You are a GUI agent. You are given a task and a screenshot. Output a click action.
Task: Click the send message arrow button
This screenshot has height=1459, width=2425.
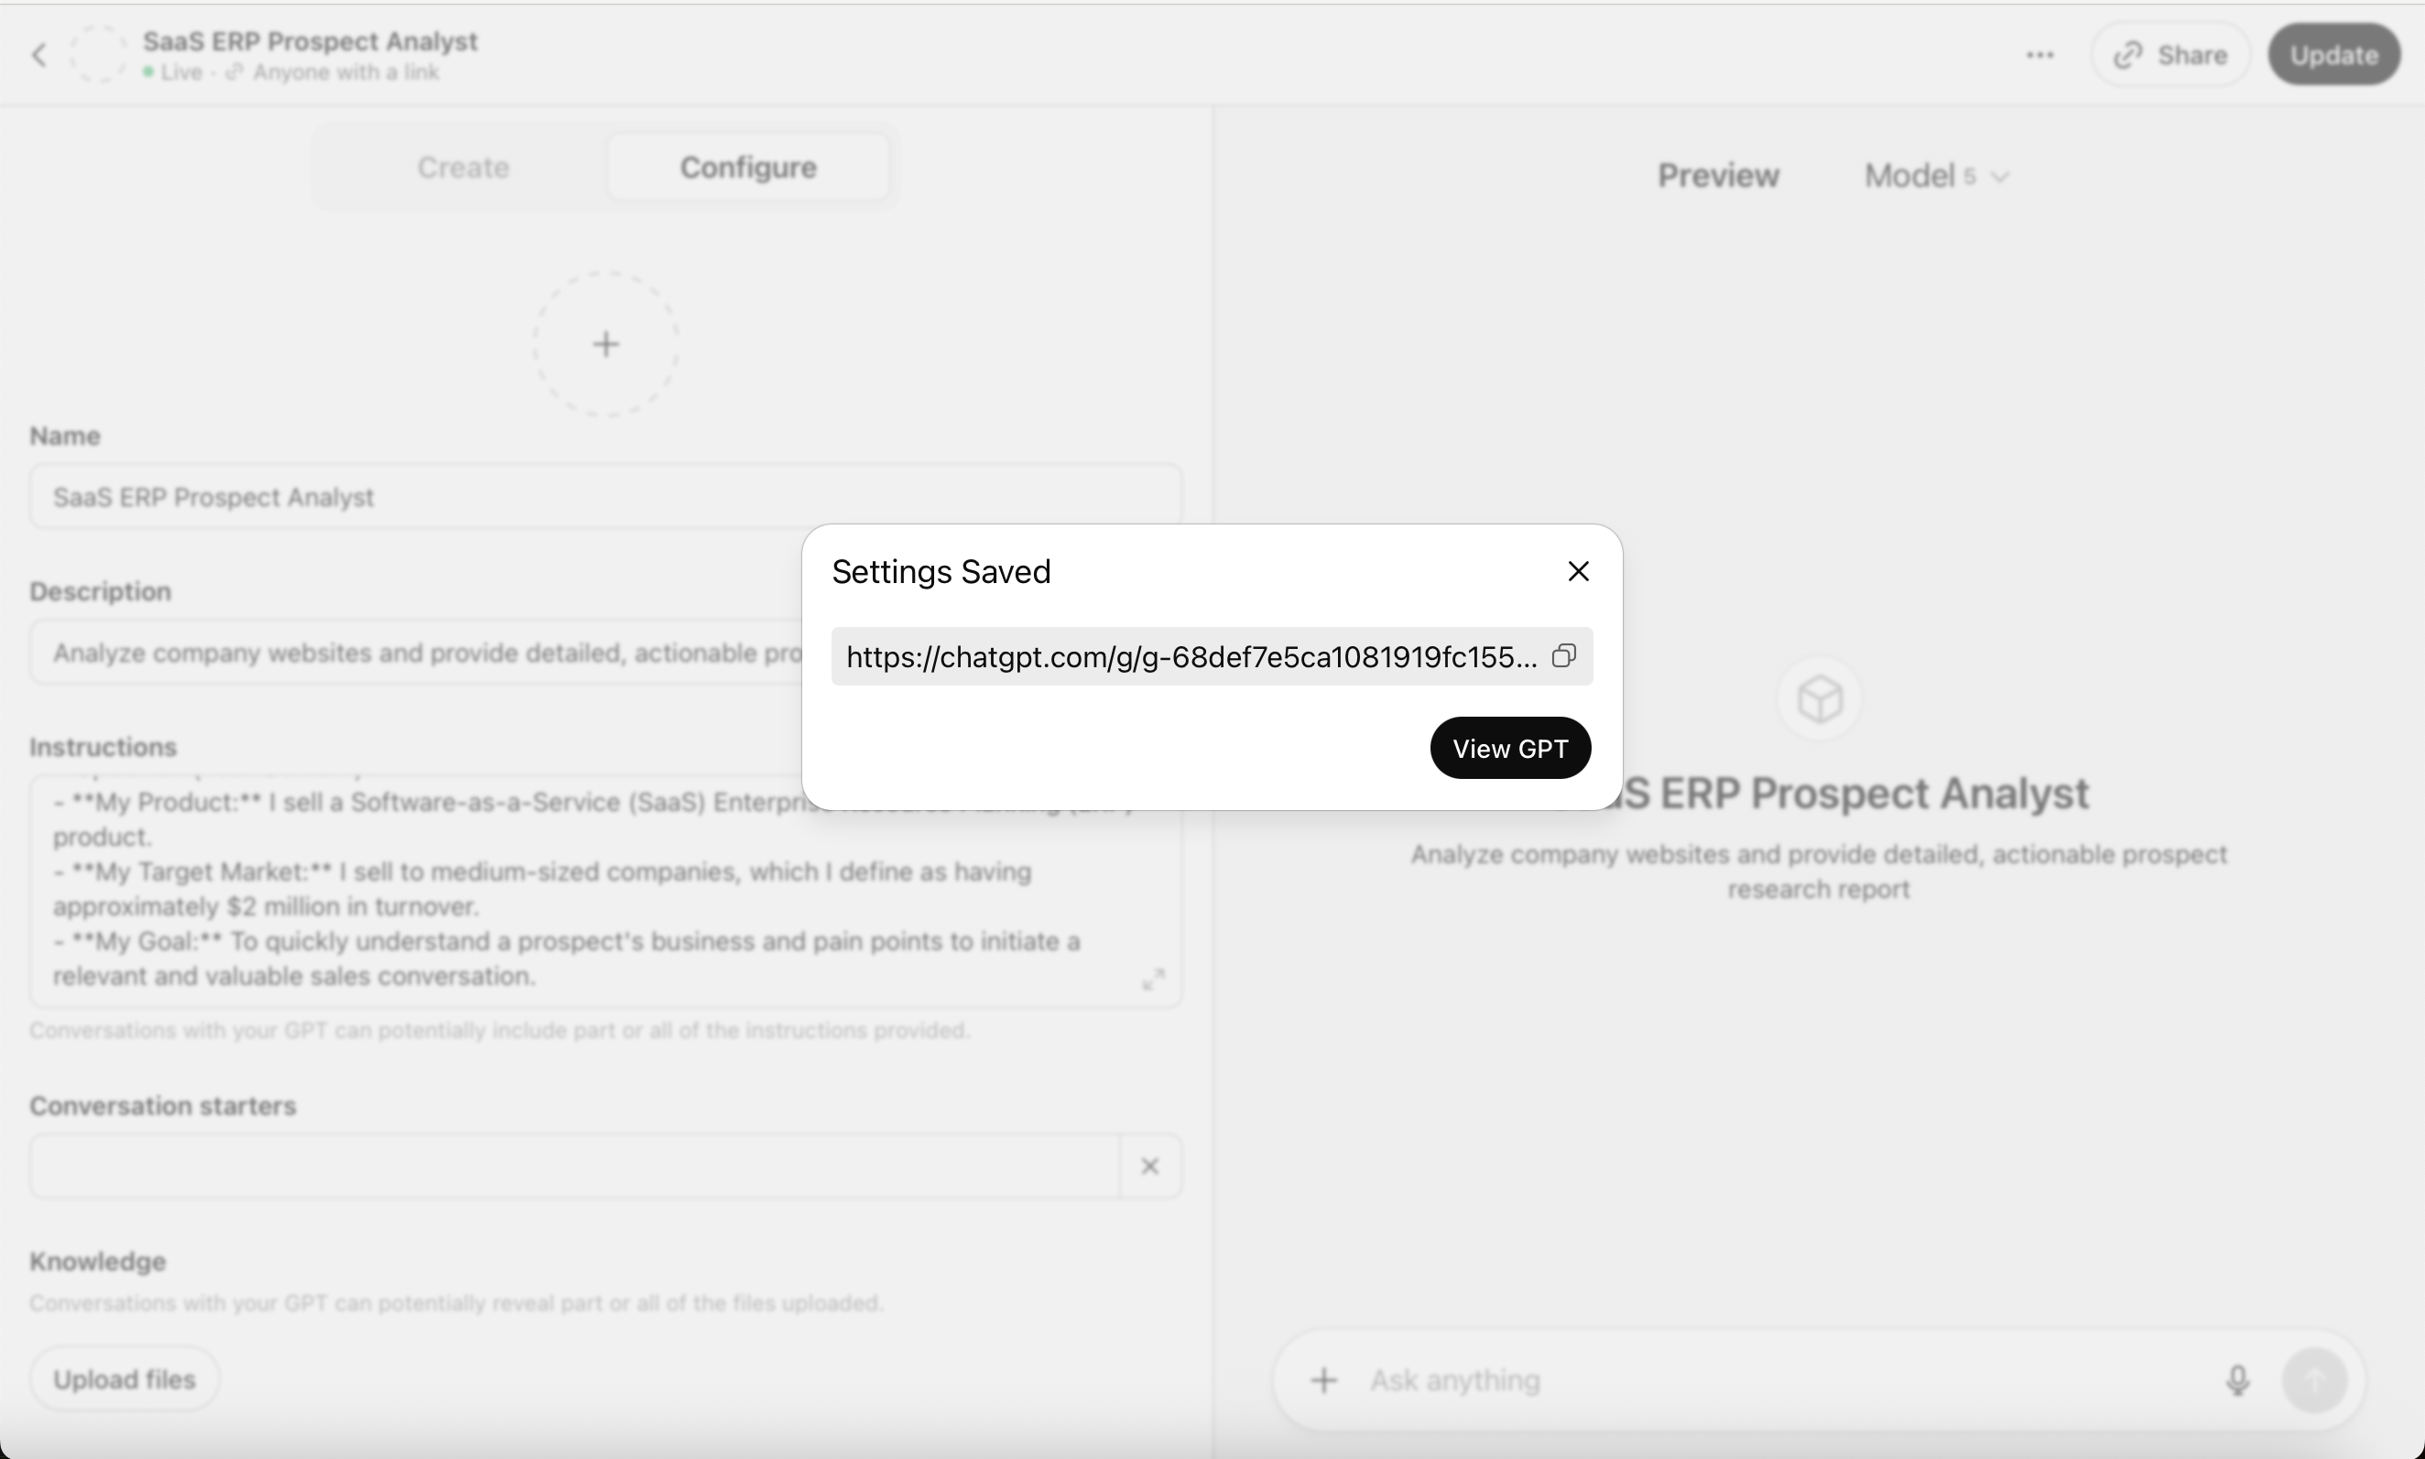[2315, 1380]
